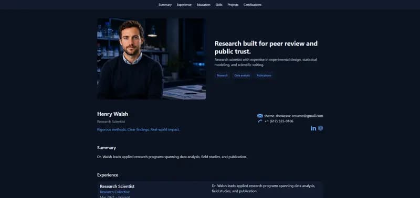Open the LinkedIn profile icon
This screenshot has height=198, width=420.
313,128
